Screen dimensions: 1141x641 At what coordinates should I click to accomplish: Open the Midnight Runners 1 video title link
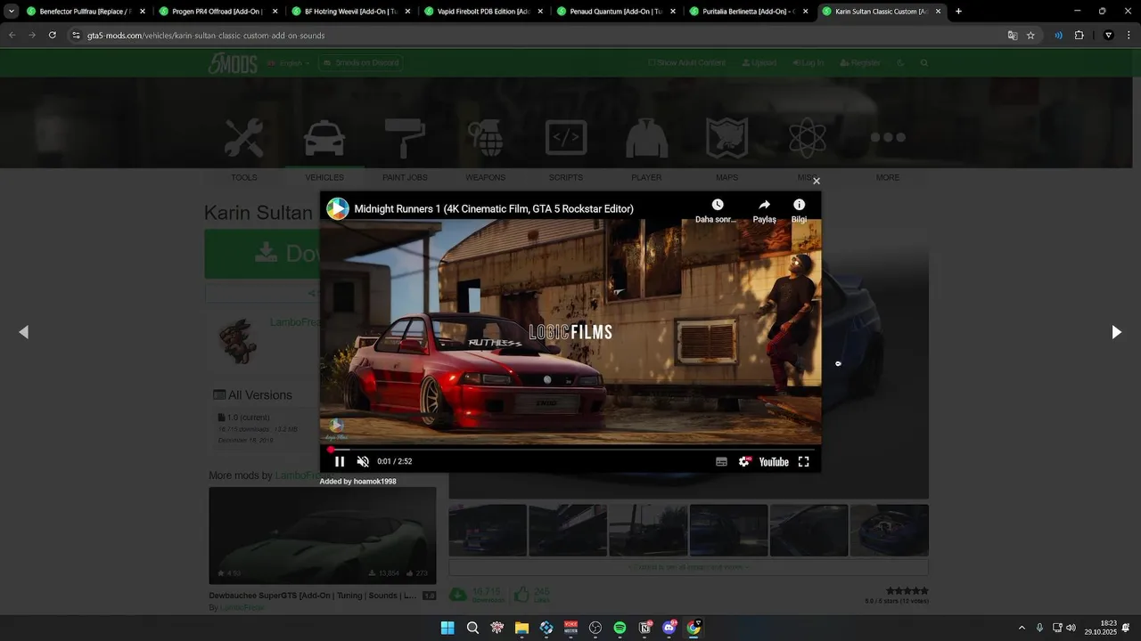pos(494,209)
